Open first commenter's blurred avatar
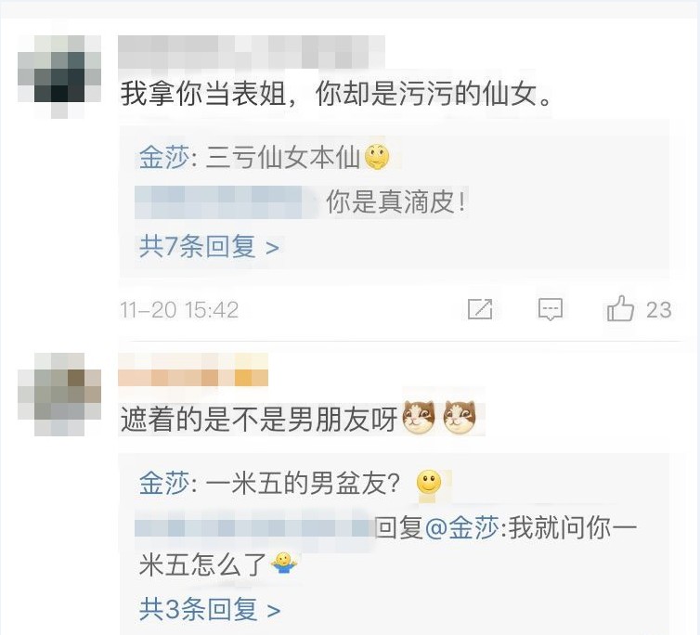Image resolution: width=700 pixels, height=635 pixels. coord(59,76)
